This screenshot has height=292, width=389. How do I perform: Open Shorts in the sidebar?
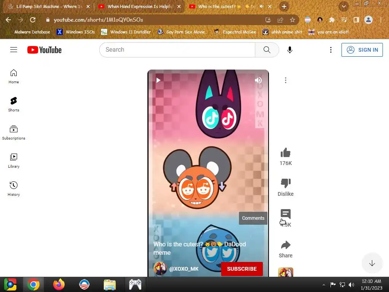tap(14, 105)
